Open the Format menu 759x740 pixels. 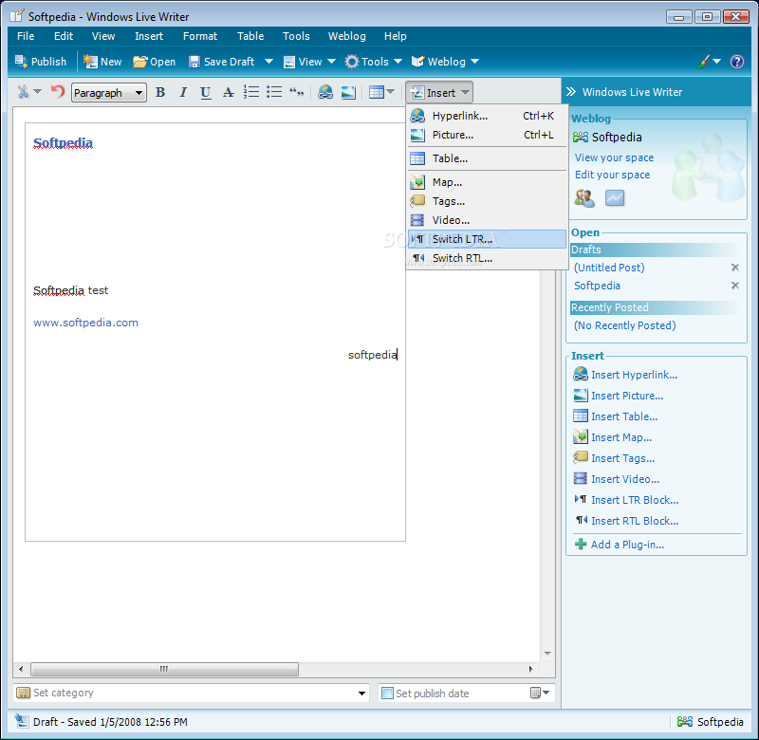point(200,36)
